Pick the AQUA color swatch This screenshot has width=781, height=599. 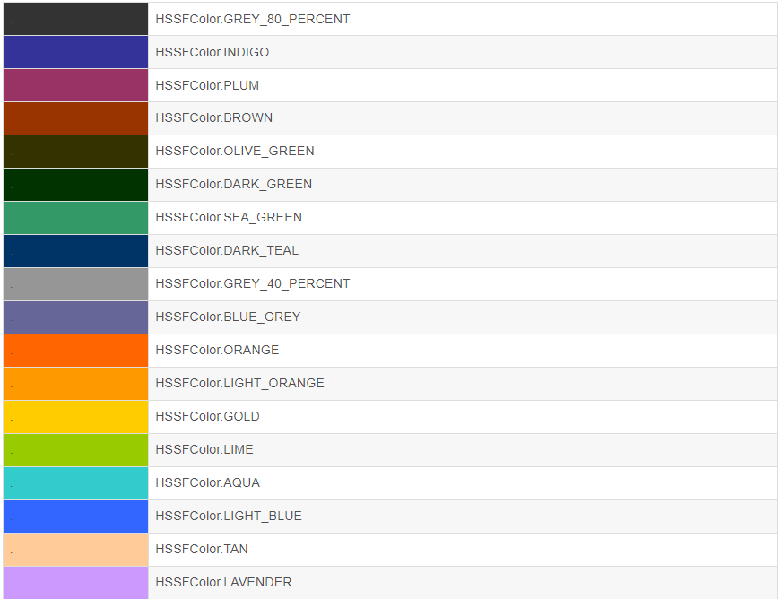75,483
